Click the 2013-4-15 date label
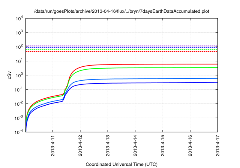This screenshot has width=240, height=168. click(162, 145)
